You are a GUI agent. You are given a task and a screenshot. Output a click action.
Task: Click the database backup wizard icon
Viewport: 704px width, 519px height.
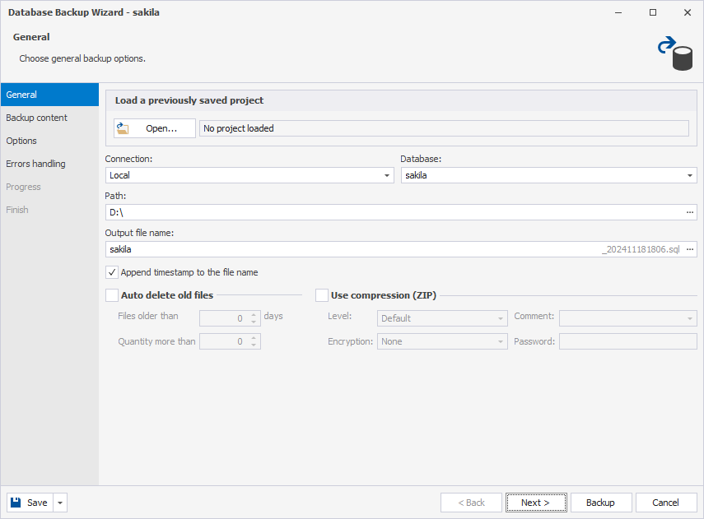click(675, 53)
